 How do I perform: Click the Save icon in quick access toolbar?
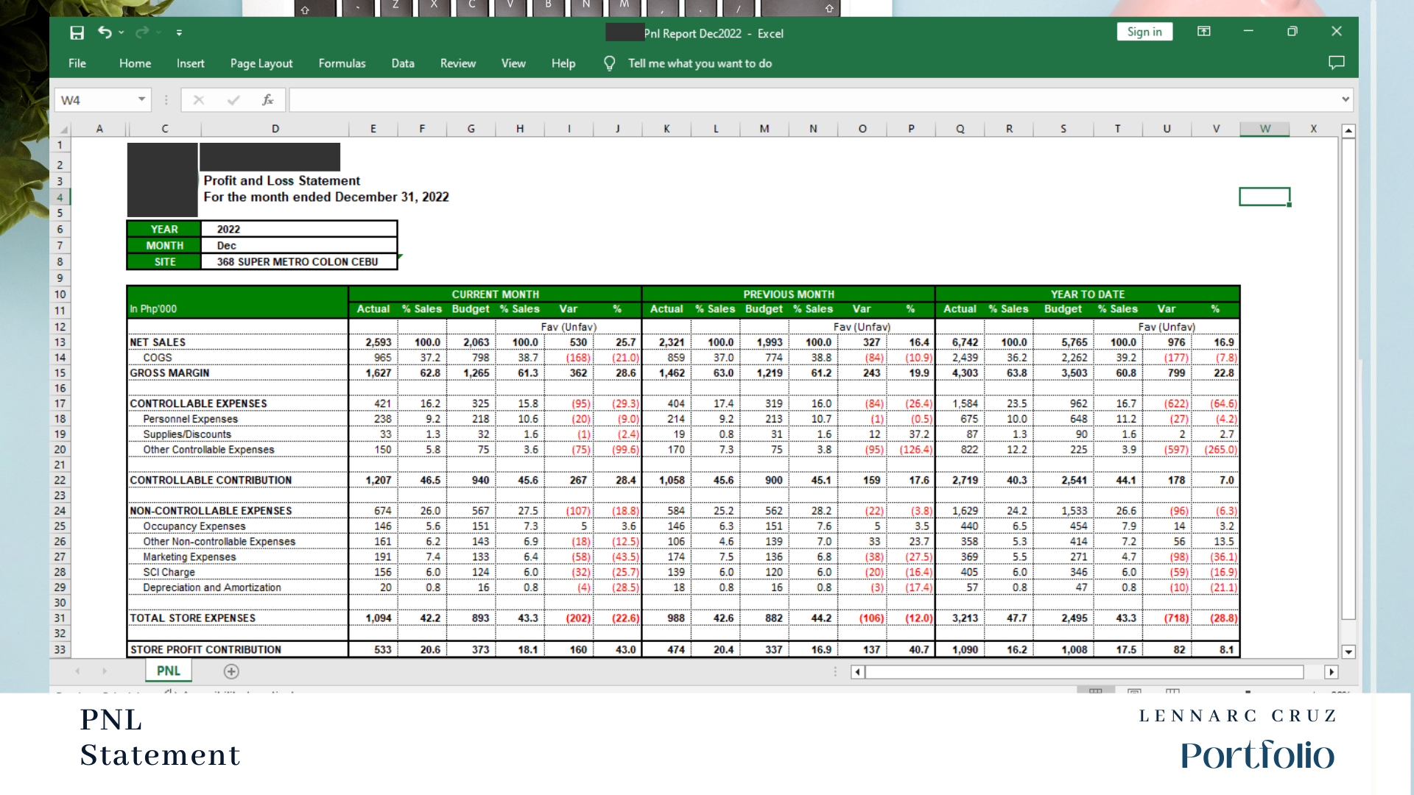coord(77,32)
